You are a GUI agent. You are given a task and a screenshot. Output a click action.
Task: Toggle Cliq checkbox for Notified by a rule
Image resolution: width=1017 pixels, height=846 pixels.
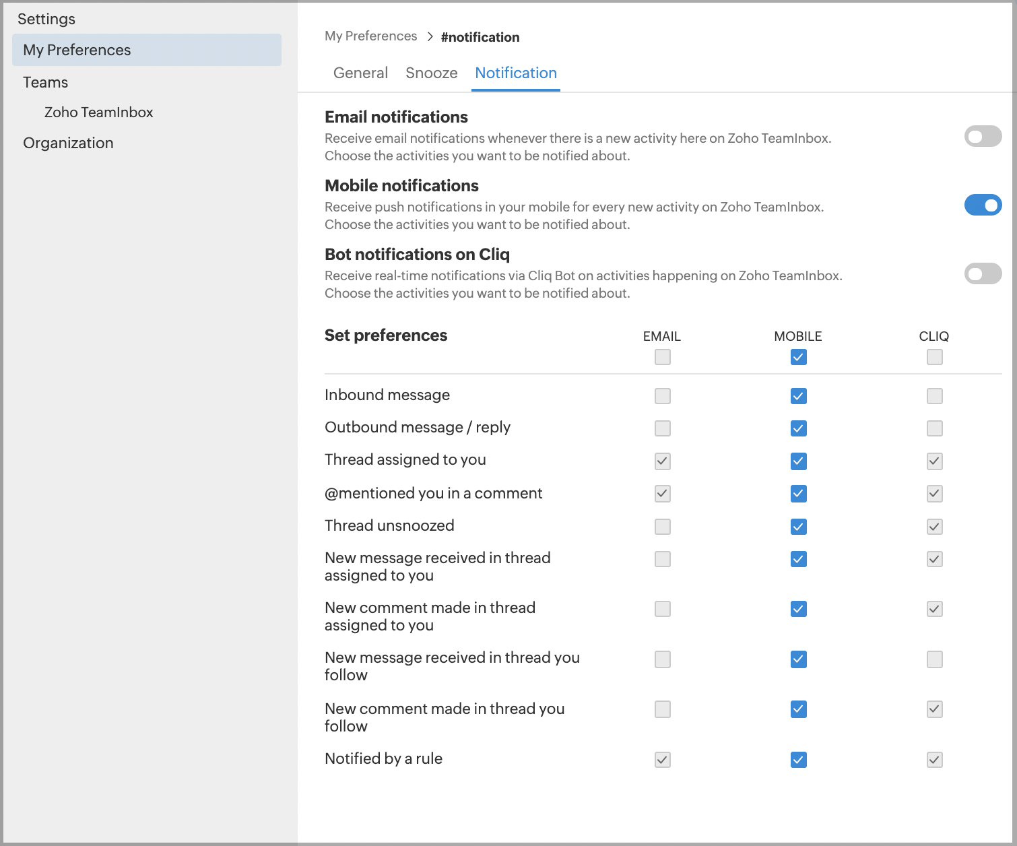tap(934, 760)
